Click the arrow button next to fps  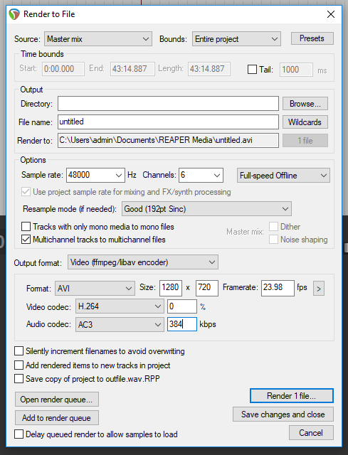coord(319,289)
